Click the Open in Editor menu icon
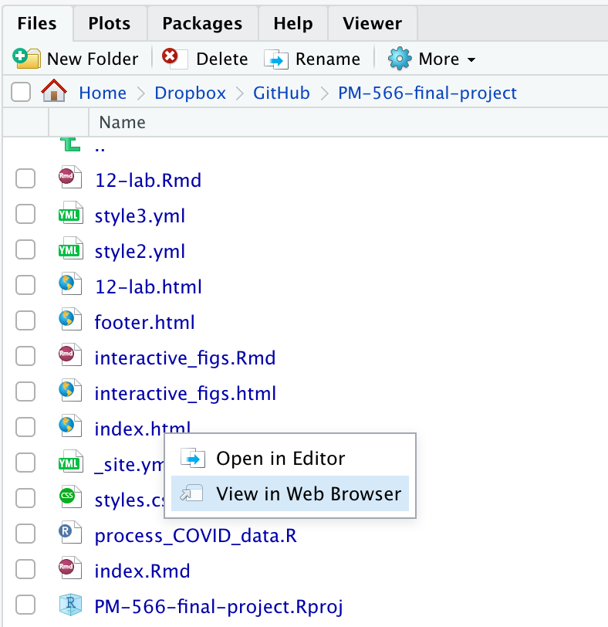This screenshot has width=608, height=627. [x=193, y=458]
